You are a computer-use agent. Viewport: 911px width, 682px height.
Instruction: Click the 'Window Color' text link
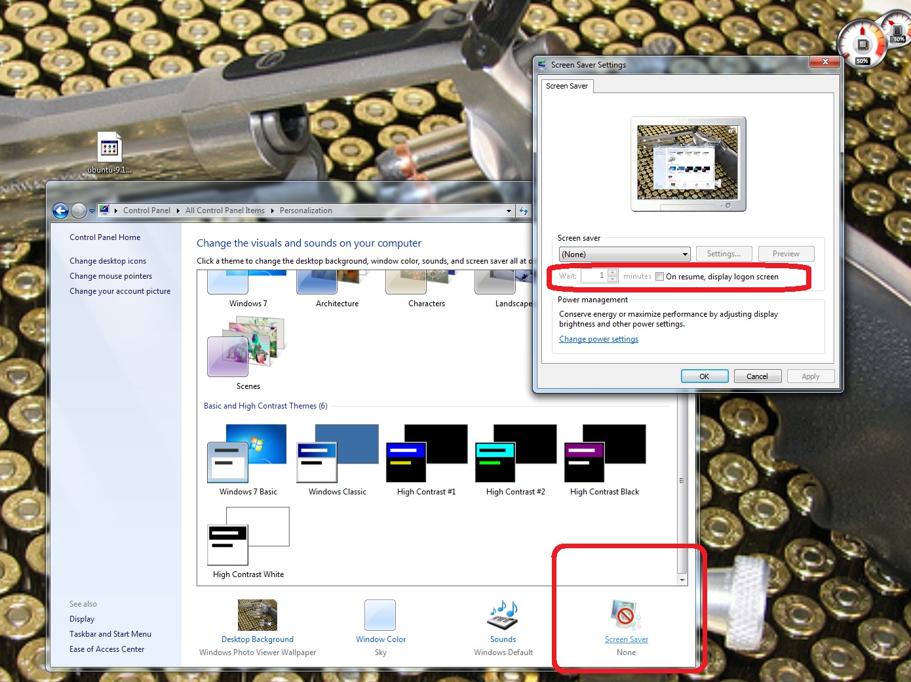[381, 639]
